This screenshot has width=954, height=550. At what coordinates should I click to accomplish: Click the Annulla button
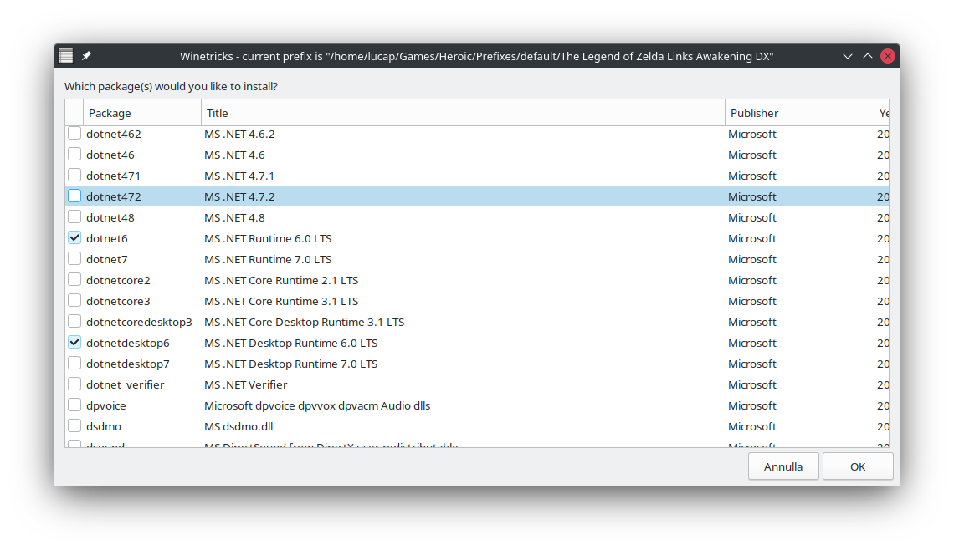click(x=783, y=466)
